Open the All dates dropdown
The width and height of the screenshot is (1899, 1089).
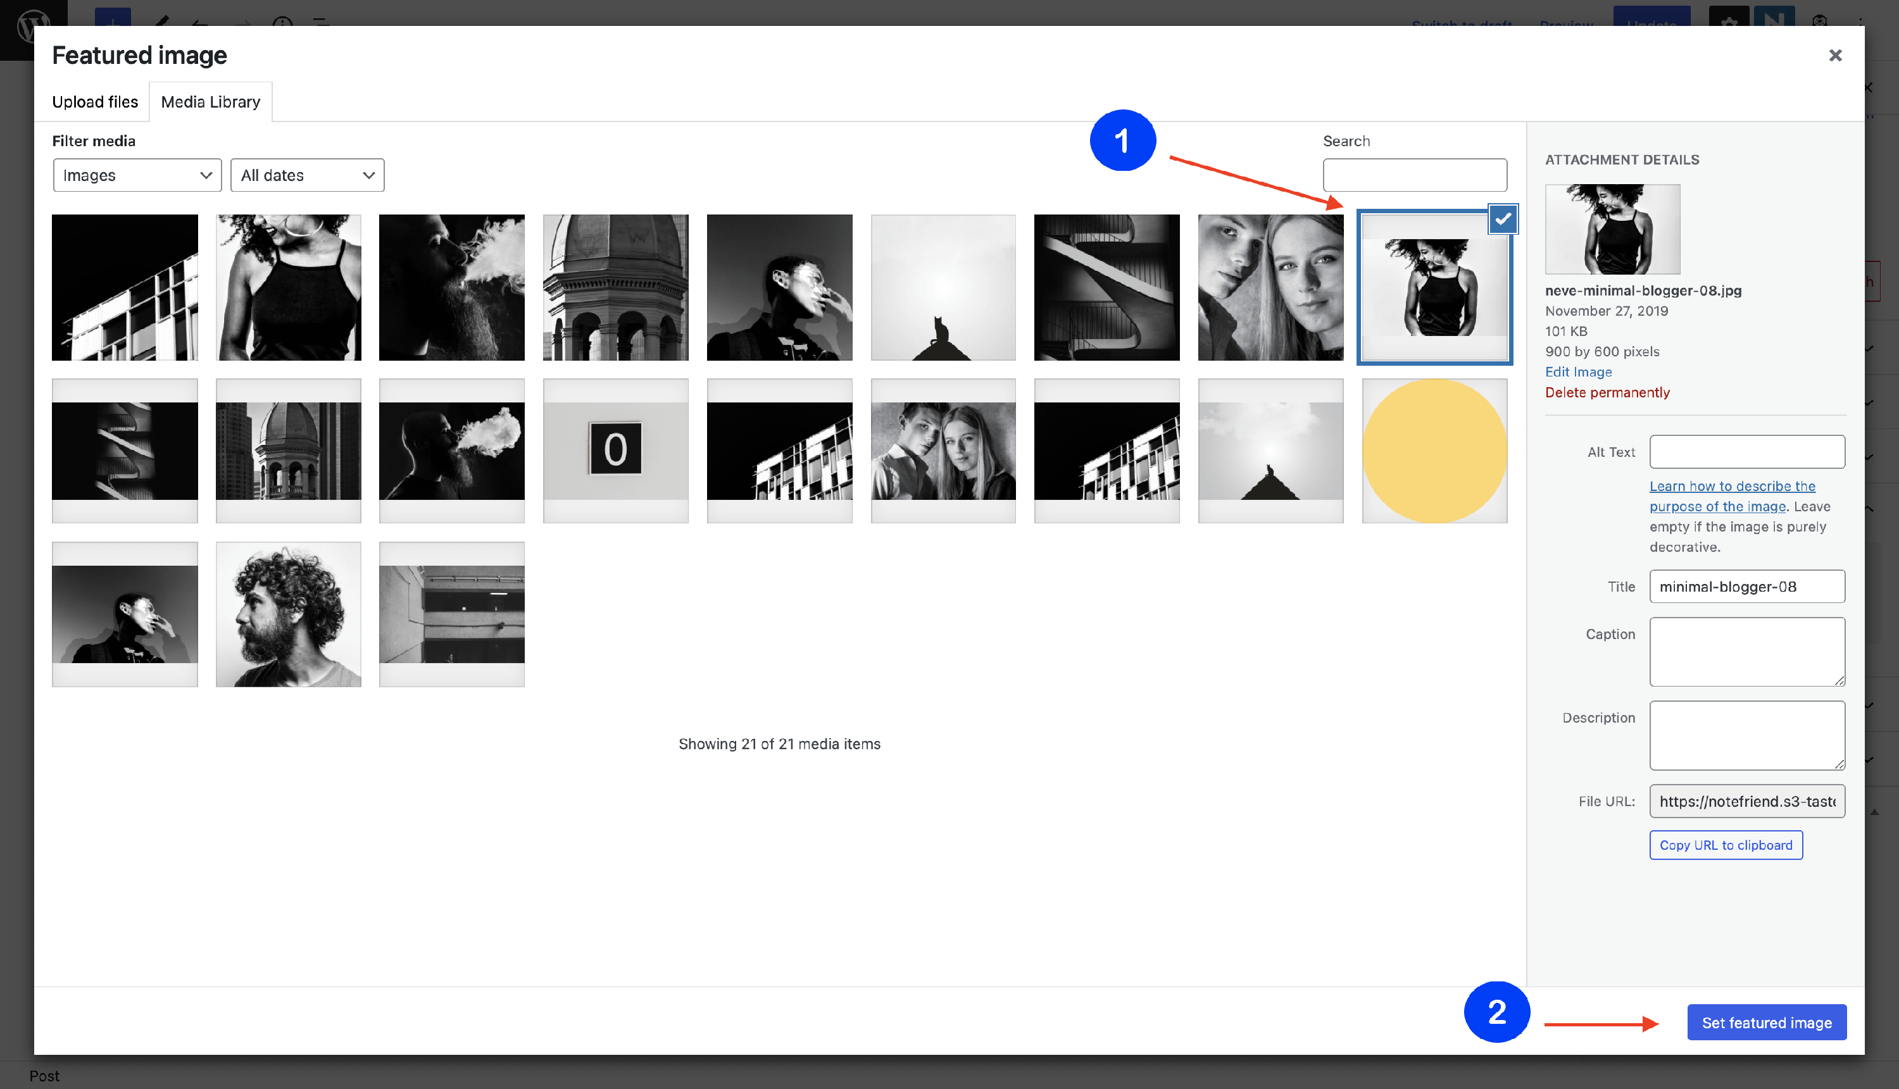tap(307, 175)
